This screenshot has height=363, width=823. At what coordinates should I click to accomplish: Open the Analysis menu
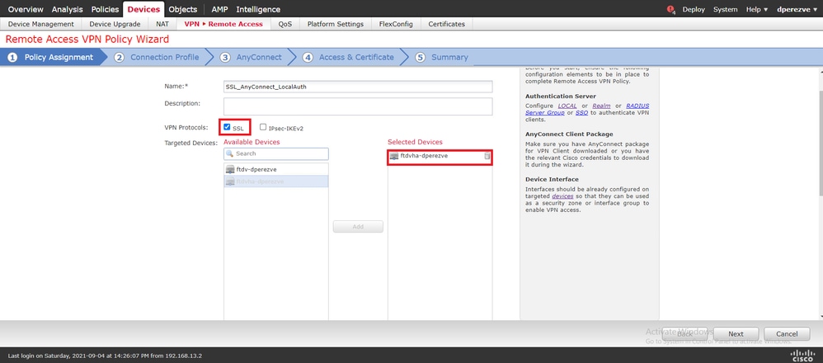[x=67, y=9]
